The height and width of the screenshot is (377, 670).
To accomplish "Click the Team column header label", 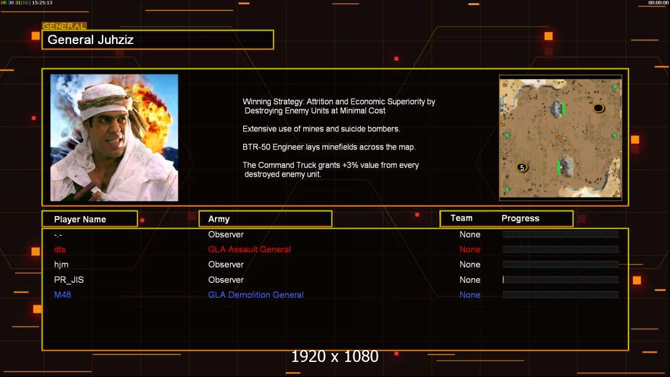I will (461, 218).
